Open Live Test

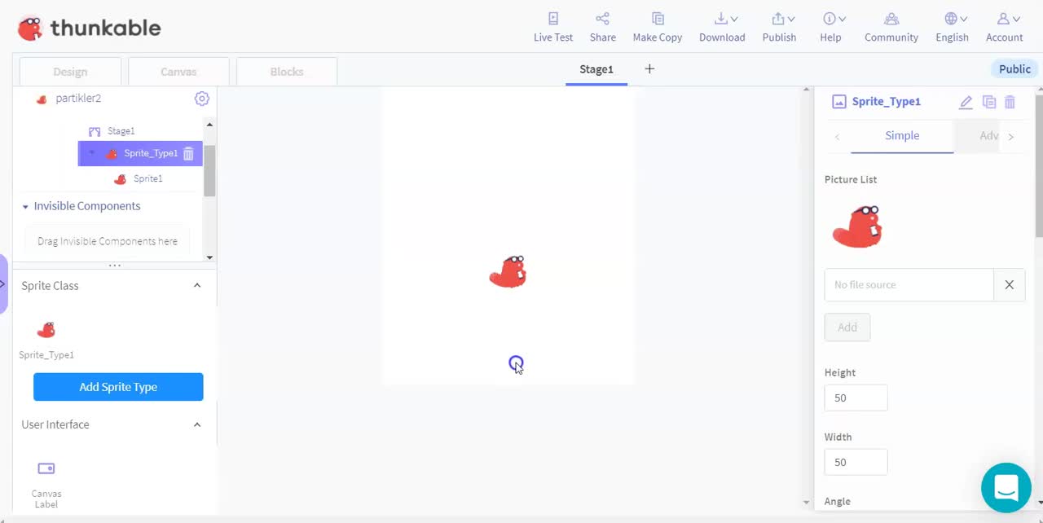tap(553, 27)
